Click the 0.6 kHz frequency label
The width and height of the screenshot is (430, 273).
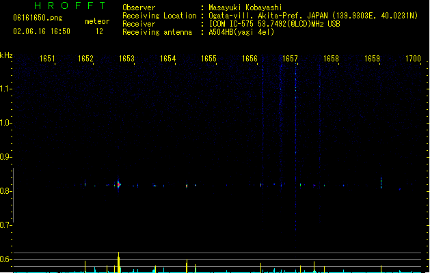click(5, 259)
